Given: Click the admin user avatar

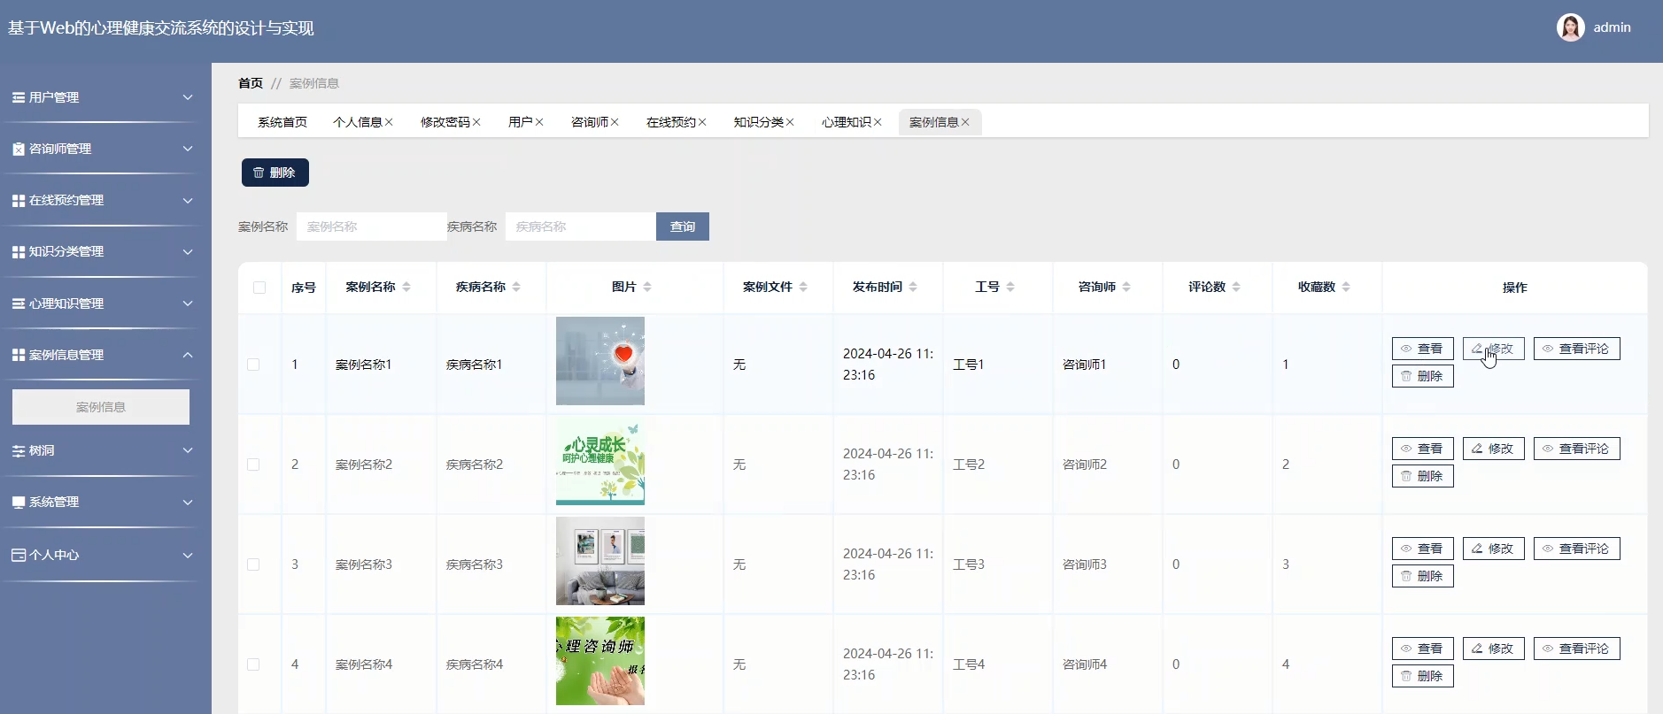Looking at the screenshot, I should 1571,27.
